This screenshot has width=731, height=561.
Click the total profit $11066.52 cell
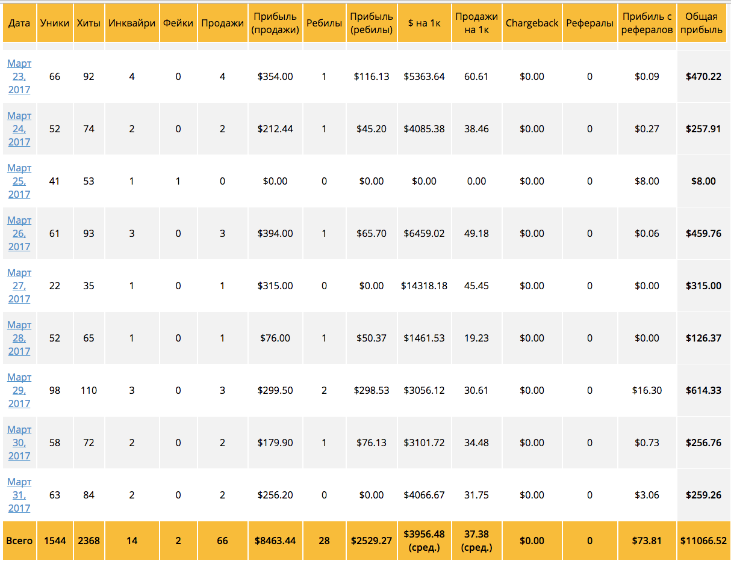click(703, 541)
